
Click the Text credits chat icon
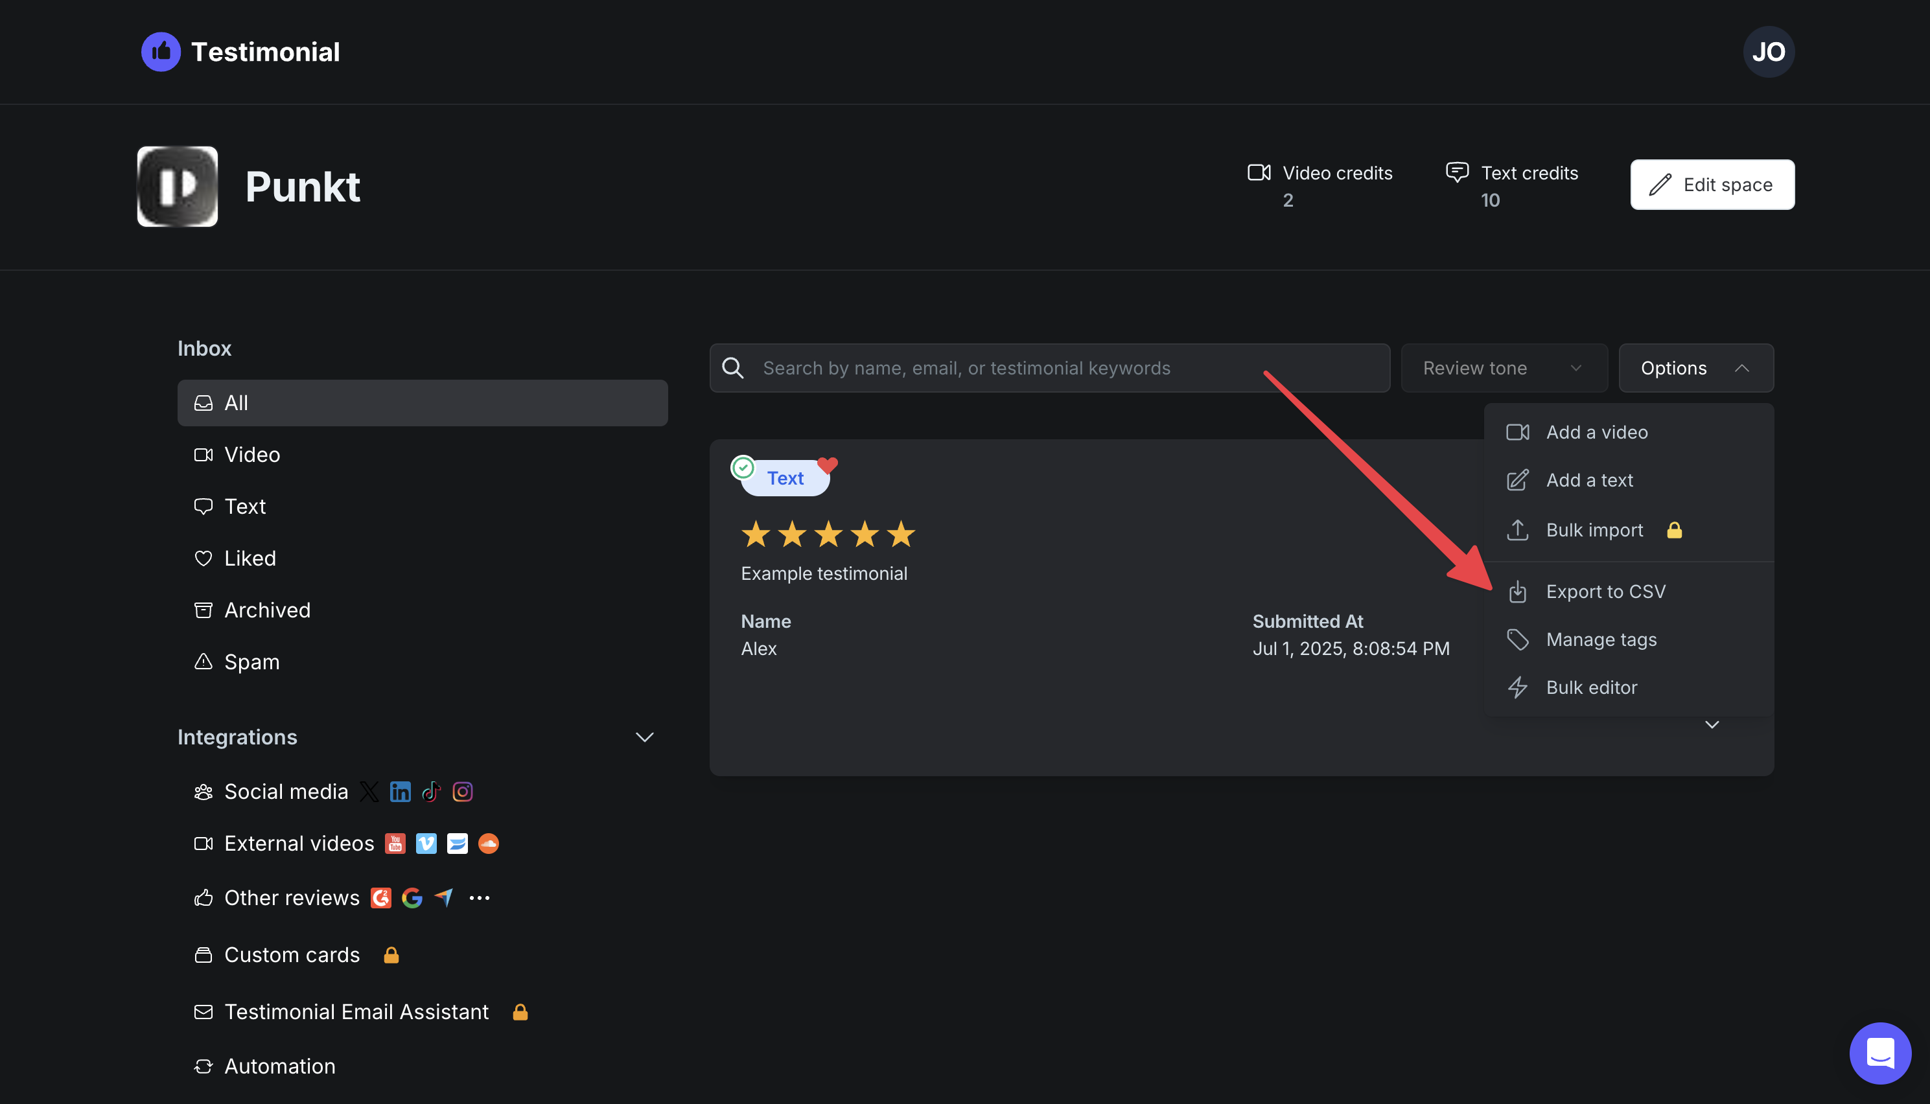[x=1457, y=173]
